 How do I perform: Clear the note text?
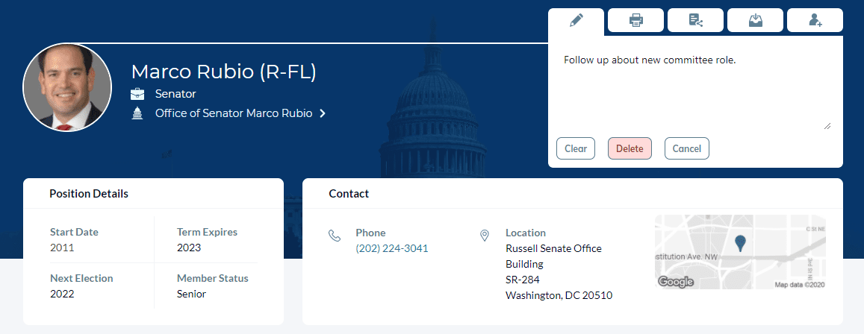click(x=576, y=148)
